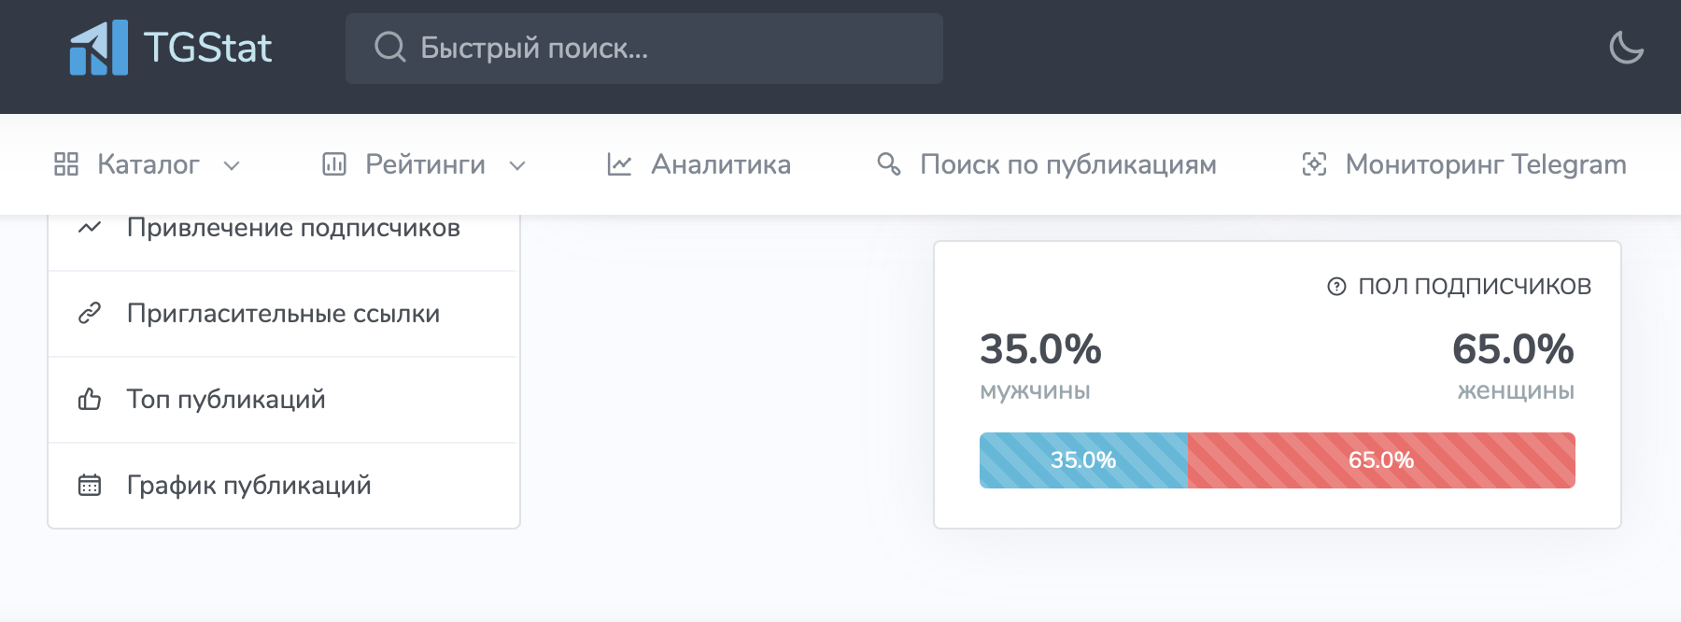Click the calendar icon for График публикаций
The image size is (1681, 622).
[x=90, y=486]
